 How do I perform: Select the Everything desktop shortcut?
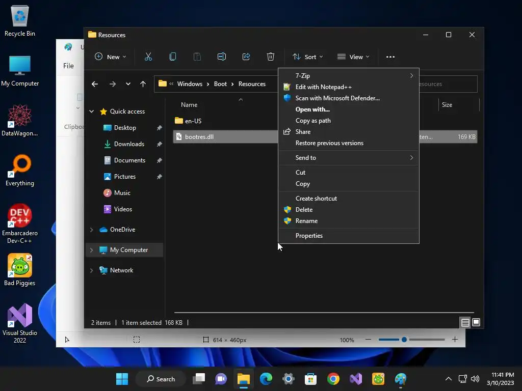(x=20, y=170)
